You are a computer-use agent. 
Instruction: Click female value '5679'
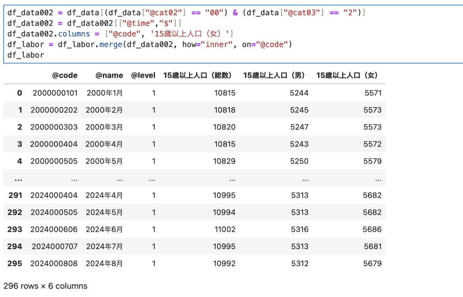[x=372, y=263]
